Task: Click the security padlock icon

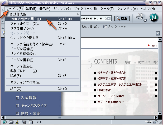Action: (x=155, y=122)
